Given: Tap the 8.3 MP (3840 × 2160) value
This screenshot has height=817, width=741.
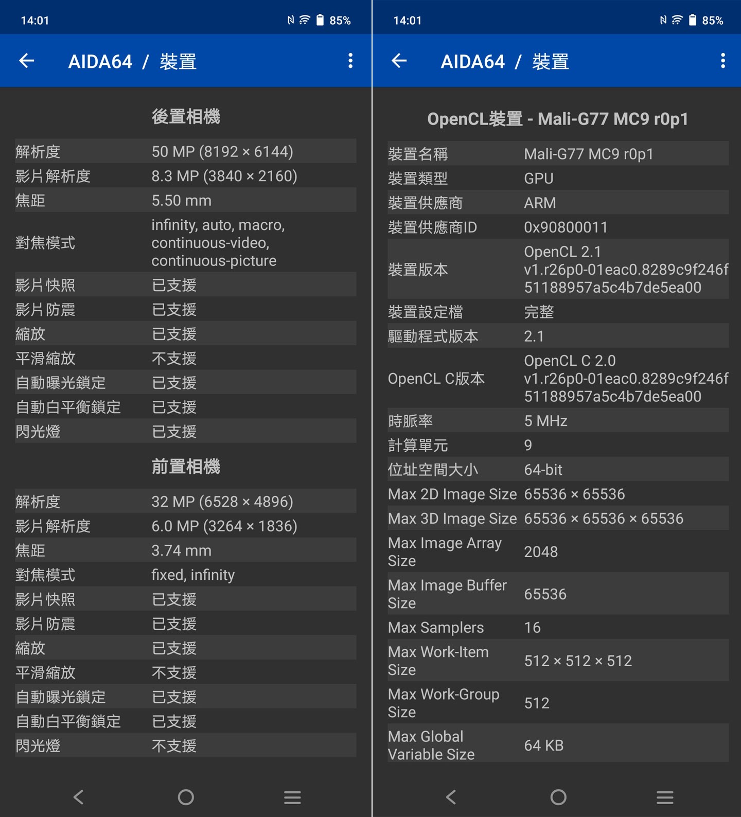Looking at the screenshot, I should click(224, 176).
